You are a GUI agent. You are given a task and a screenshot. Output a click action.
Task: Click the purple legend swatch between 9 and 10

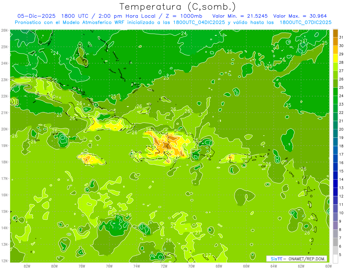pos(335,217)
